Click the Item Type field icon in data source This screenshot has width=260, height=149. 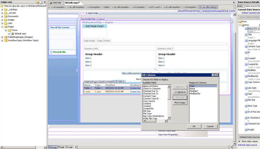246,106
